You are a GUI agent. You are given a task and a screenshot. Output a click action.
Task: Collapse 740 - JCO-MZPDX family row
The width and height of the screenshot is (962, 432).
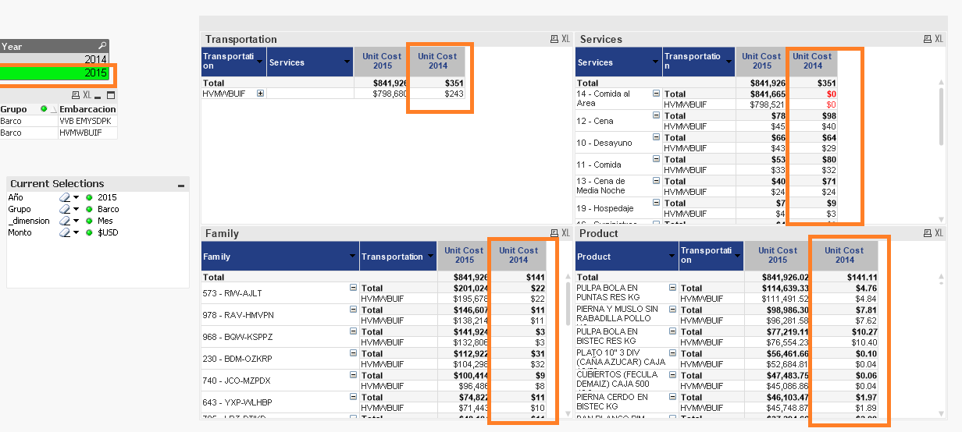pos(353,374)
